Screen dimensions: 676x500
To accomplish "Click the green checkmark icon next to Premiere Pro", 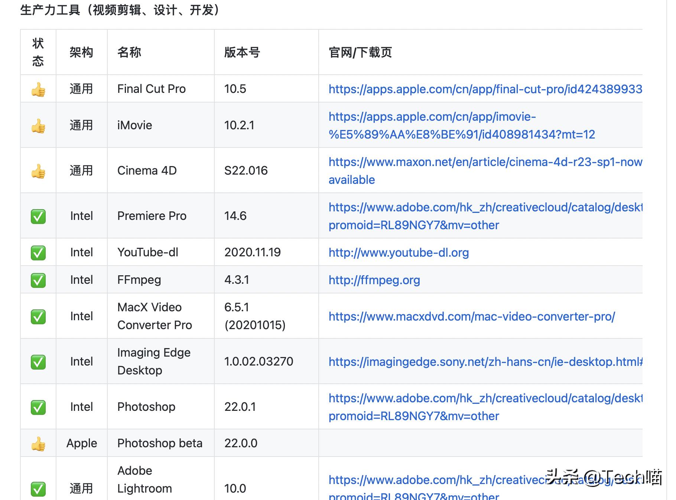I will coord(38,215).
